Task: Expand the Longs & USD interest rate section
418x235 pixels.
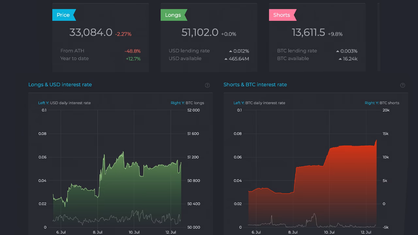Action: point(60,84)
